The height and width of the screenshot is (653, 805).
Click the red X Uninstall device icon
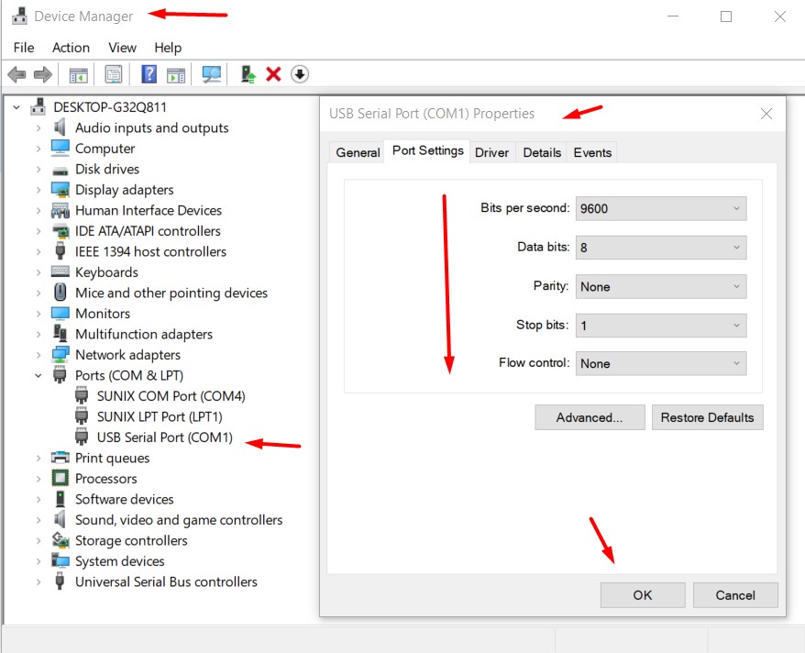pyautogui.click(x=273, y=74)
